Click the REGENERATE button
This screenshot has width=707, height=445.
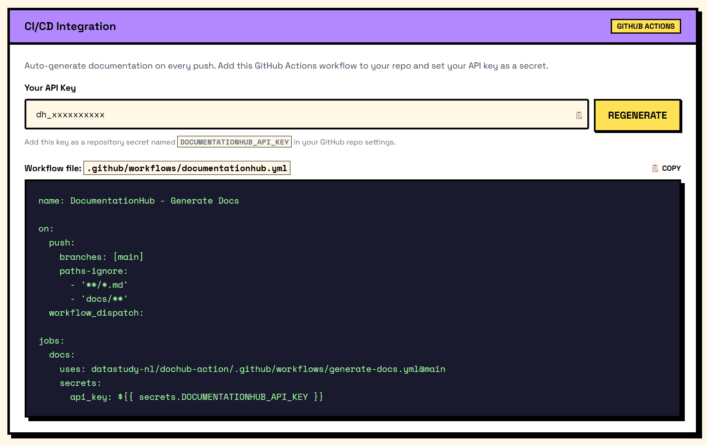point(637,115)
